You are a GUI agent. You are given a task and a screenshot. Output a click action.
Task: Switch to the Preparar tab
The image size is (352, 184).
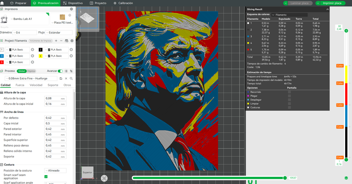coord(18,3)
